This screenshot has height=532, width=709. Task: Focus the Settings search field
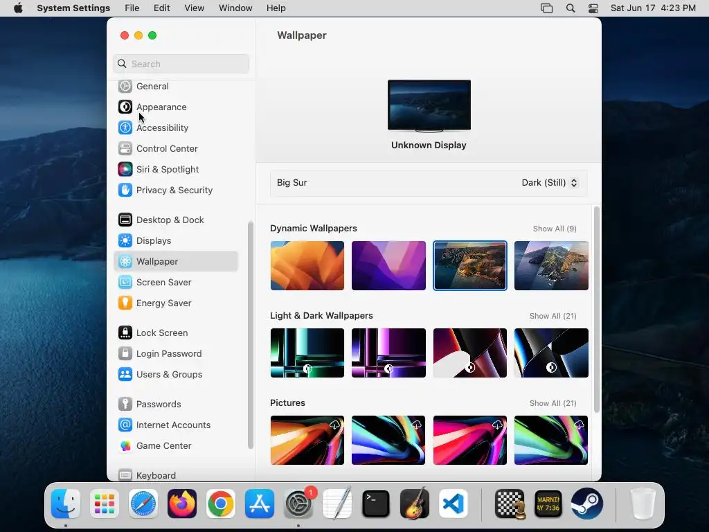pyautogui.click(x=181, y=64)
